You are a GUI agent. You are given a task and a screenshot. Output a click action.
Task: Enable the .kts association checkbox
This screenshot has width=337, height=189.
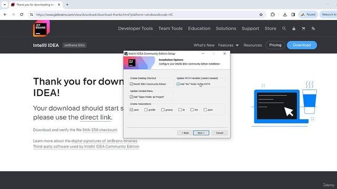click(x=192, y=110)
